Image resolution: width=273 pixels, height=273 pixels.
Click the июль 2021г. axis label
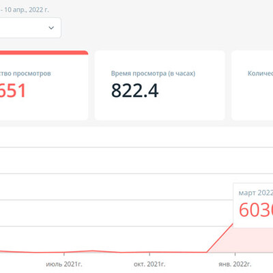pyautogui.click(x=64, y=264)
